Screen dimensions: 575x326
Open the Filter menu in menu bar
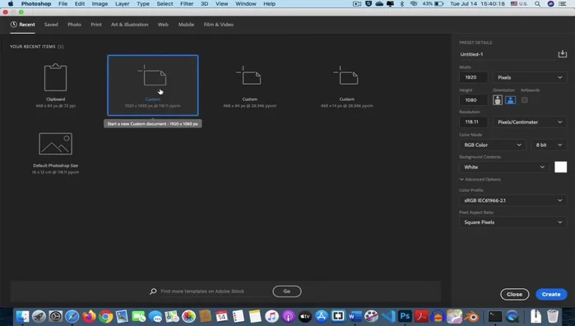[x=187, y=3]
